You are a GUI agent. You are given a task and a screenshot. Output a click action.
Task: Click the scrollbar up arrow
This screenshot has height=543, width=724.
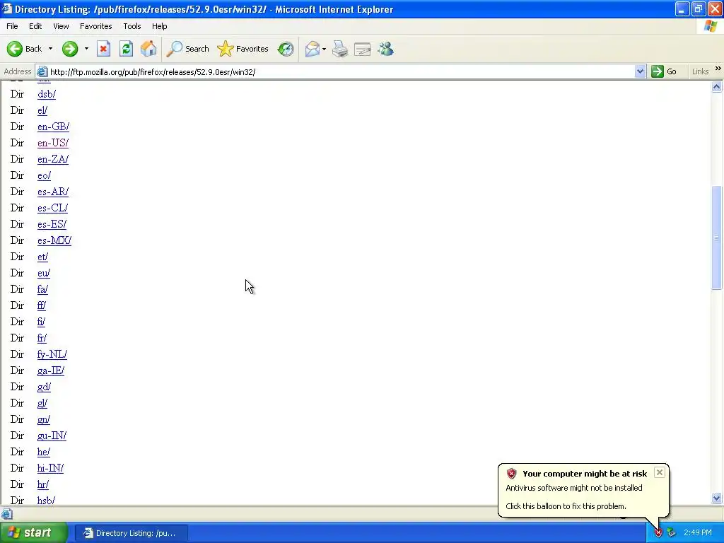click(x=717, y=87)
